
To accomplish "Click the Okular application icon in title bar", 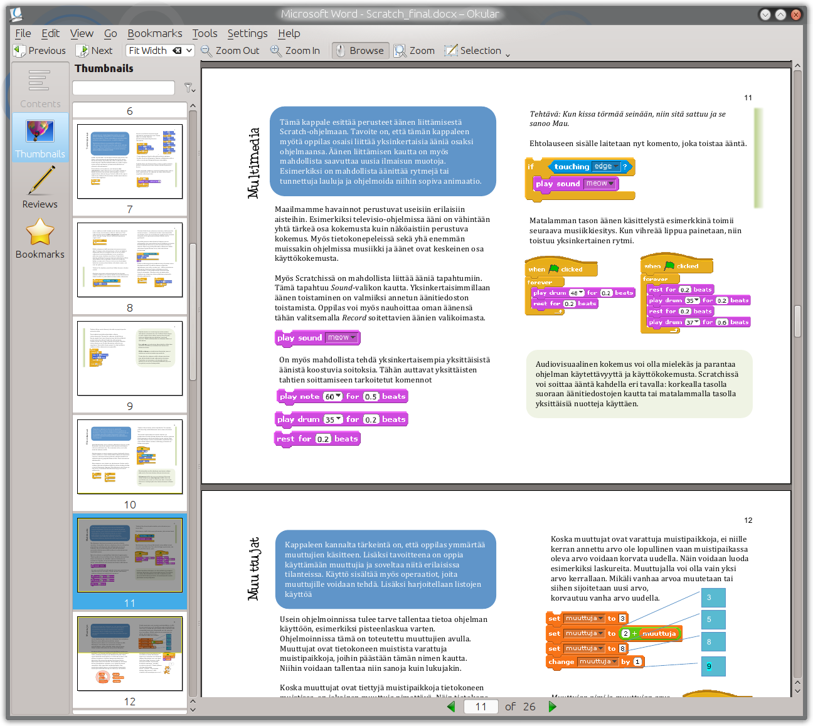I will click(17, 14).
